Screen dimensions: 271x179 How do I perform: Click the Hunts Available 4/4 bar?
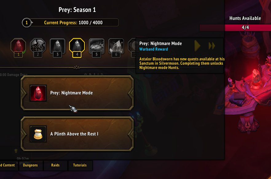pos(245,27)
